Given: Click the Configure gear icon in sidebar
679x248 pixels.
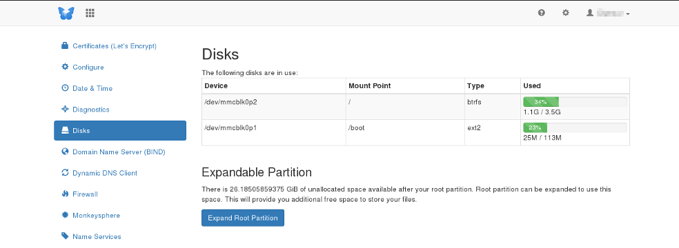Looking at the screenshot, I should tap(65, 67).
